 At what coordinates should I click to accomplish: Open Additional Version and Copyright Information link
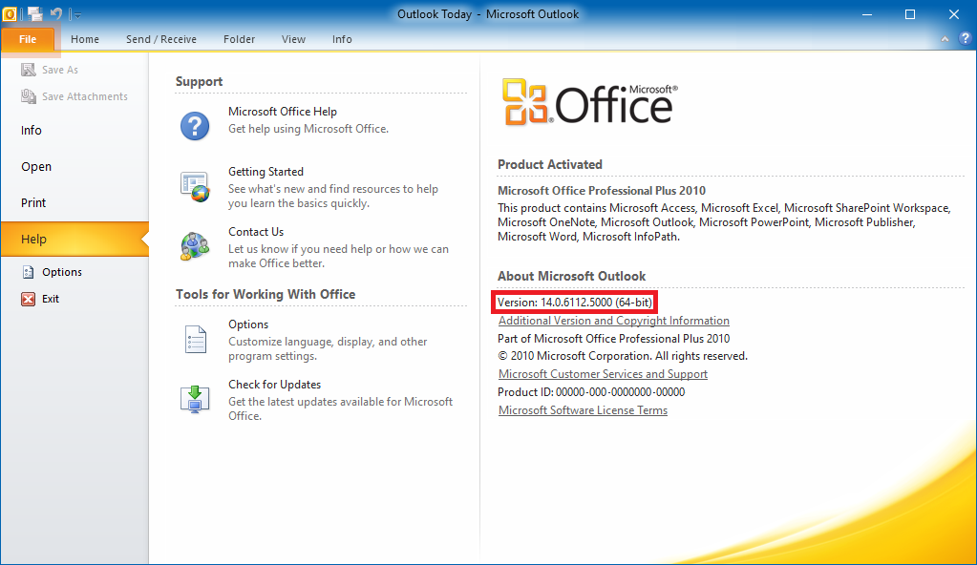point(613,321)
